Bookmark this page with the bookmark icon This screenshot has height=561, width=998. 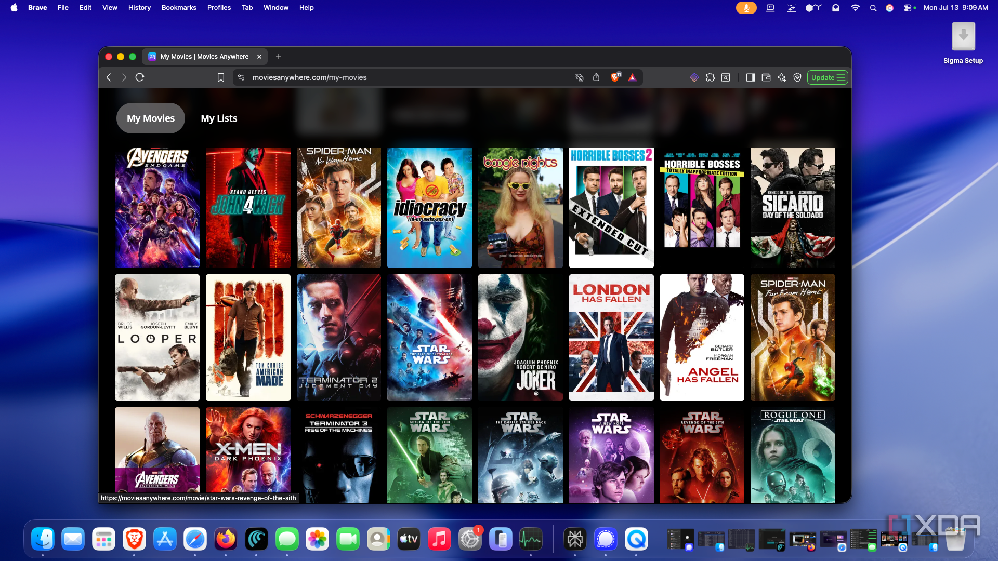[221, 77]
